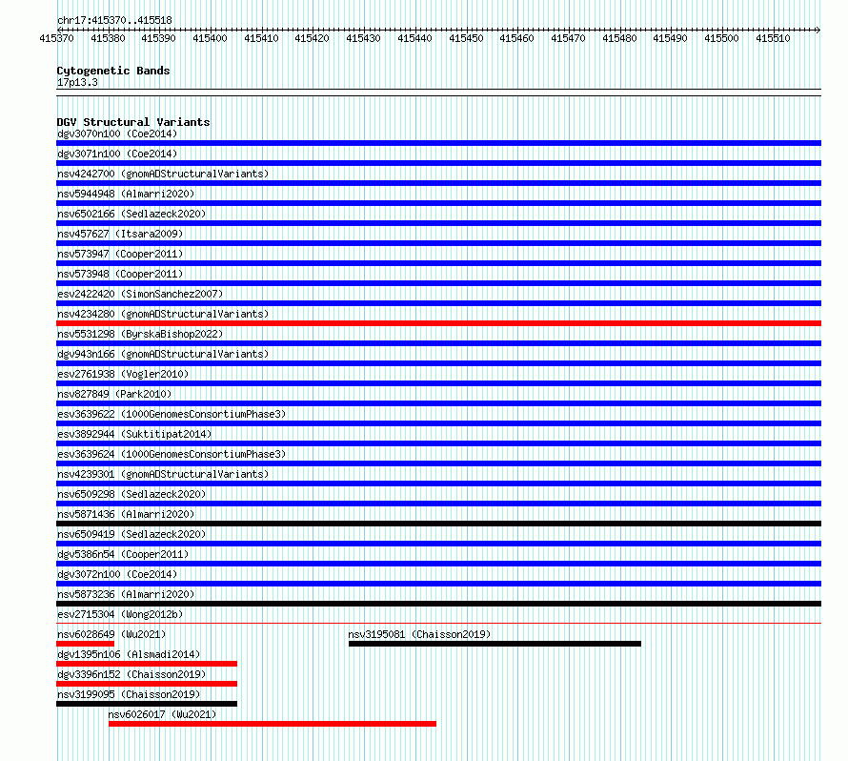Viewport: 848px width, 761px height.
Task: Open esv3639622 (1000GenomesConsortiumPhase3) entry
Action: click(172, 414)
